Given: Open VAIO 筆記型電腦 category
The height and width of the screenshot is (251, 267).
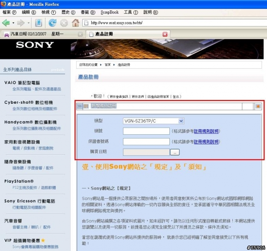Looking at the screenshot, I should coord(22,83).
